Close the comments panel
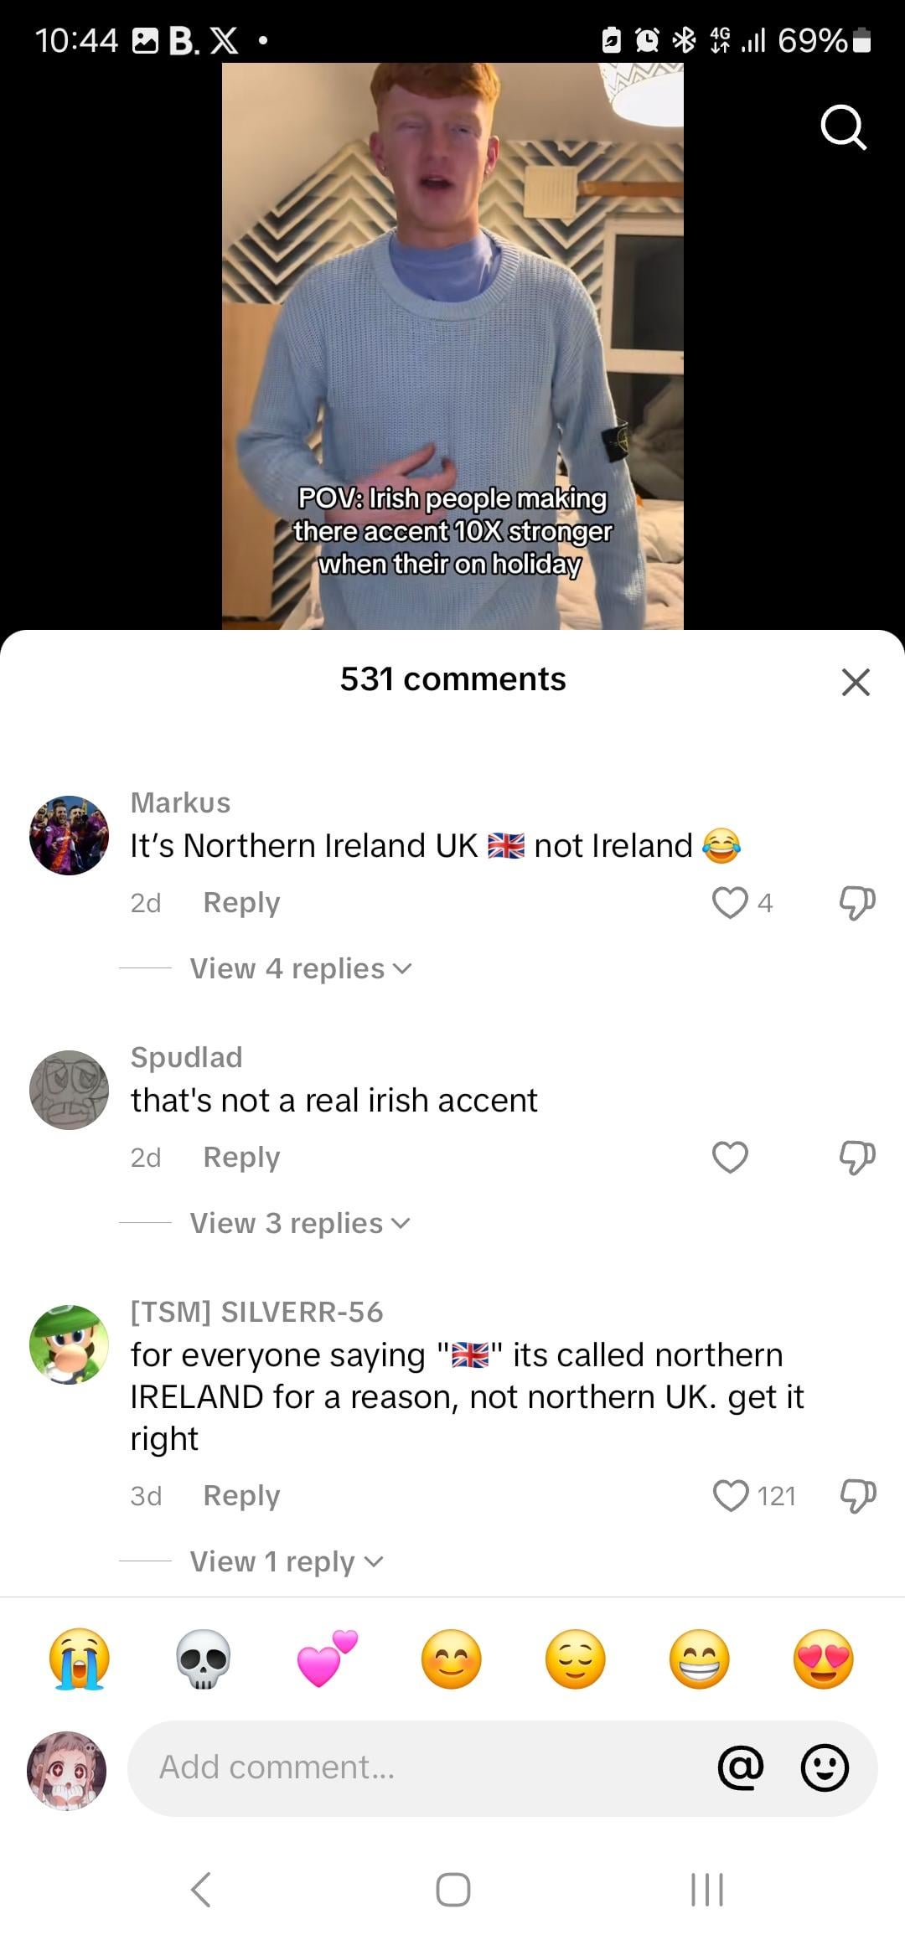This screenshot has width=905, height=1940. [856, 682]
